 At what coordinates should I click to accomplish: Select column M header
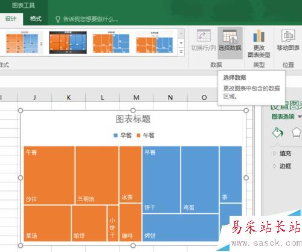click(137, 97)
